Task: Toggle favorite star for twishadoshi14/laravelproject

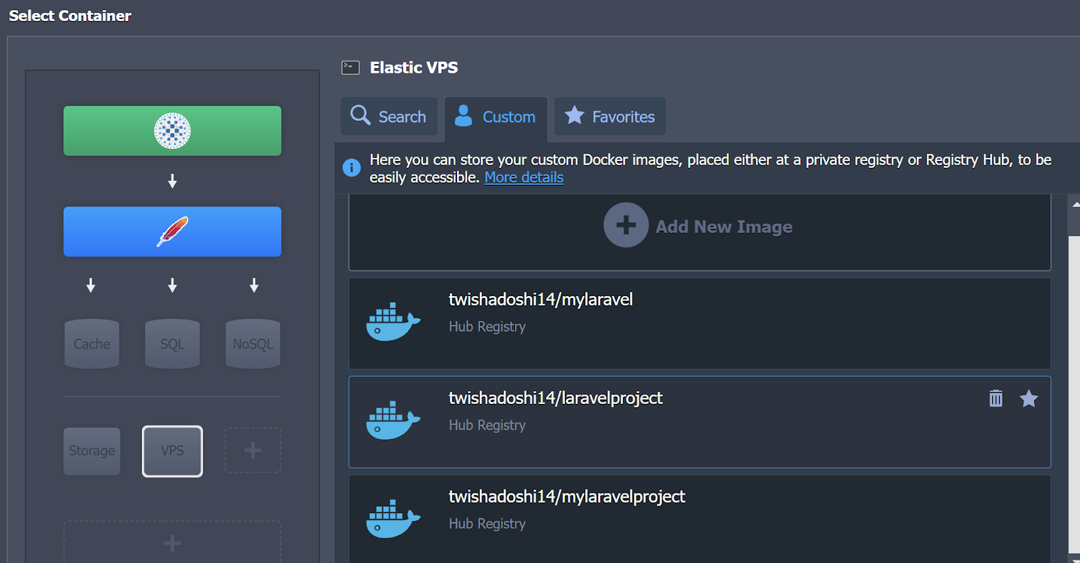Action: coord(1029,398)
